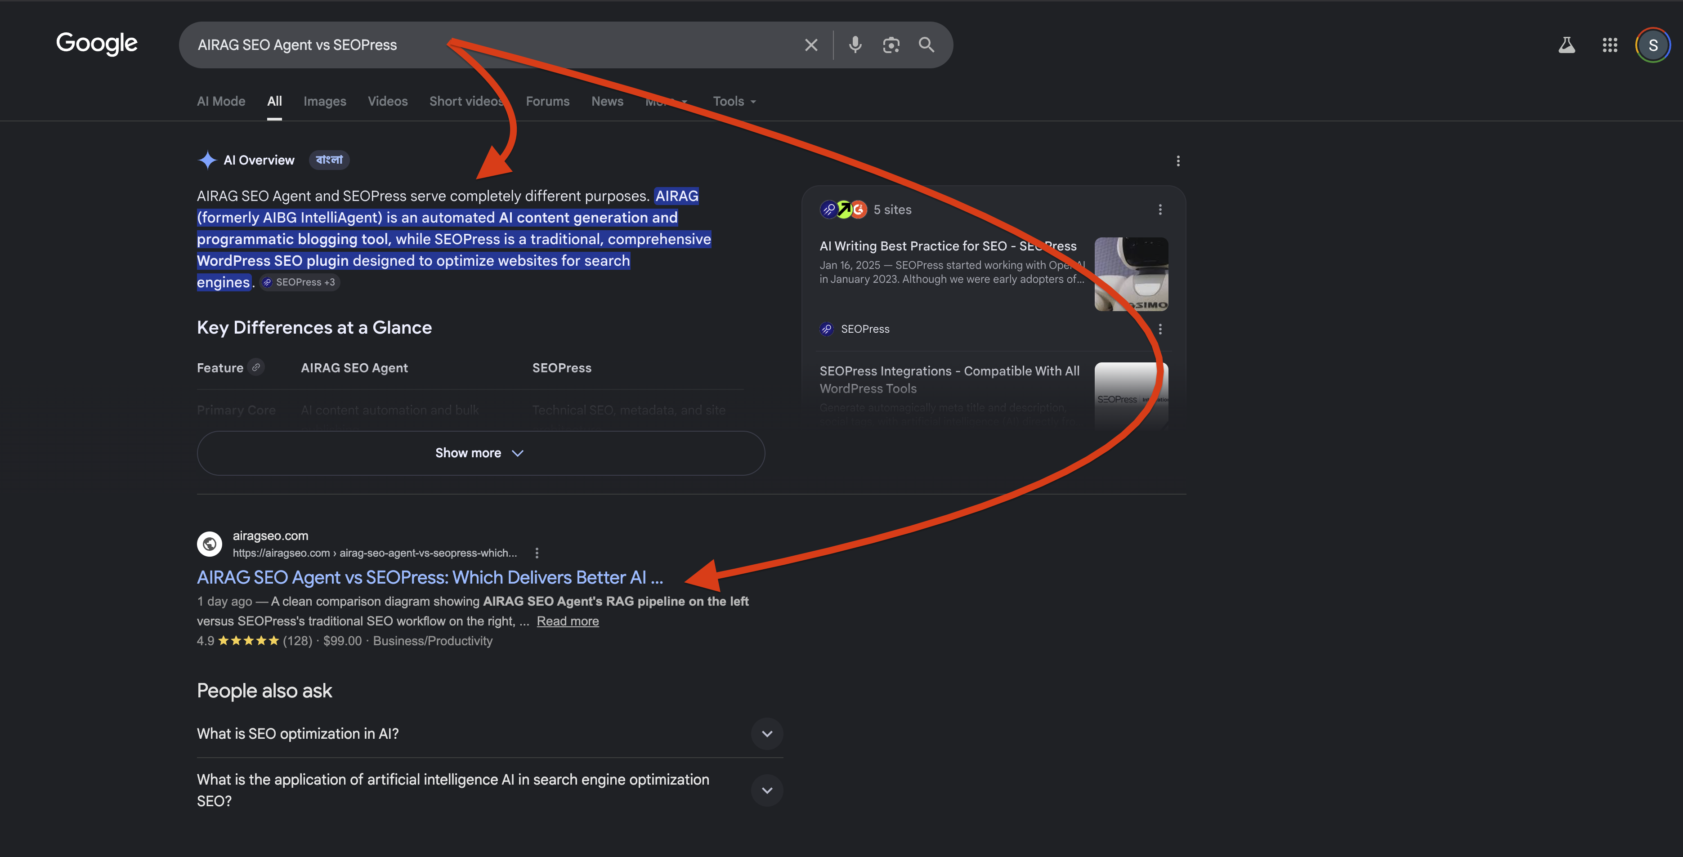The height and width of the screenshot is (857, 1683).
Task: Click the AIRAG SEO Agent column header
Action: coord(354,368)
